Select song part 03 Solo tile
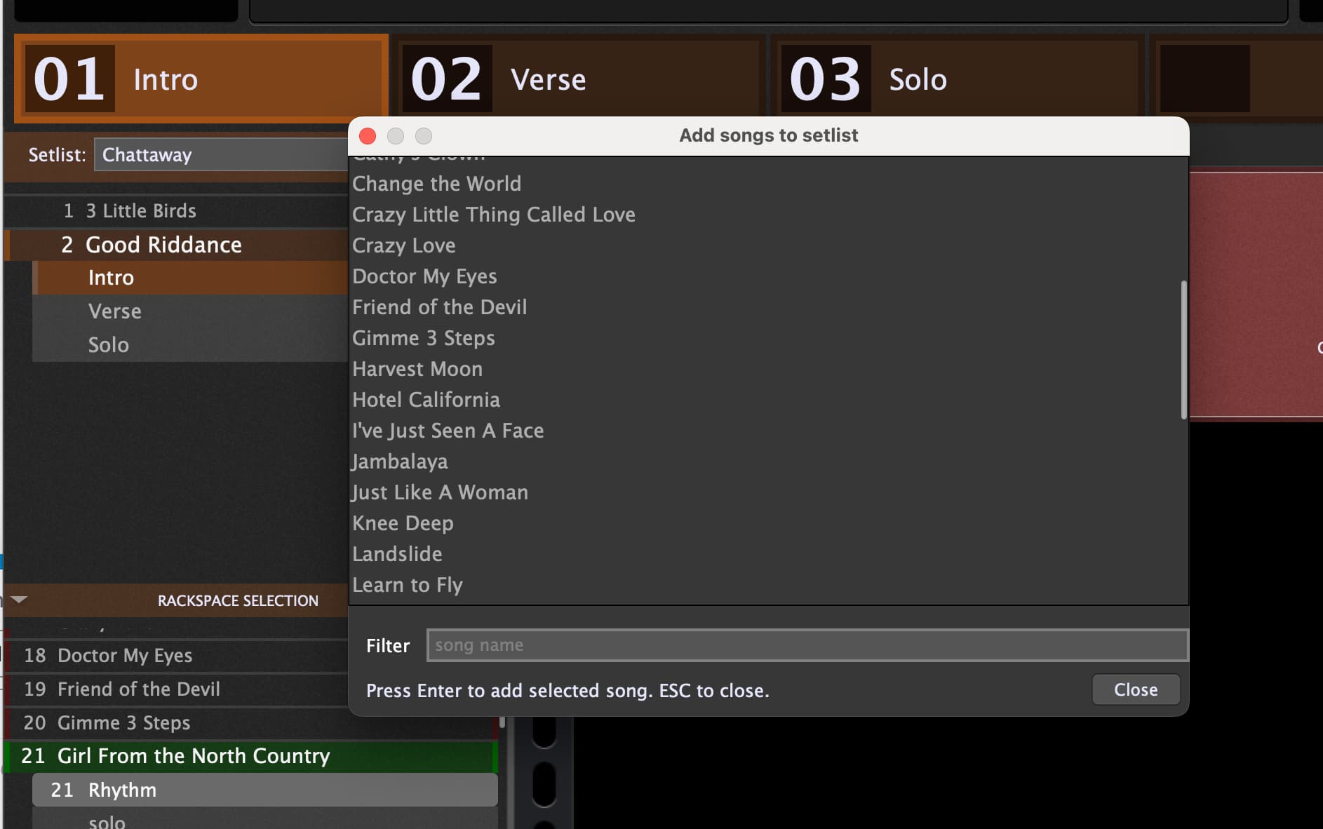1323x829 pixels. tap(957, 79)
